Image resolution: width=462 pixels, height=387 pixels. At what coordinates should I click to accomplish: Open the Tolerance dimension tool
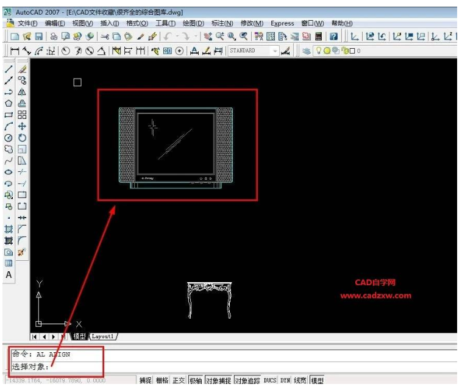pyautogui.click(x=168, y=51)
